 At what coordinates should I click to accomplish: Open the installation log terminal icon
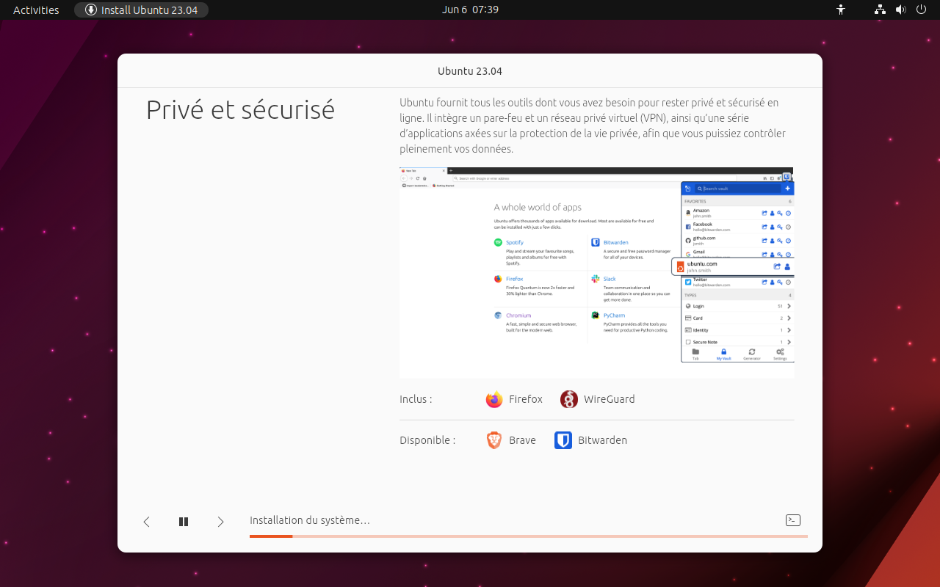[x=793, y=520]
